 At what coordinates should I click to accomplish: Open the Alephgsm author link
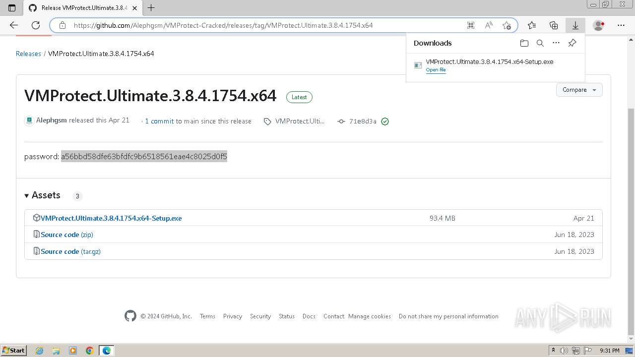52,120
